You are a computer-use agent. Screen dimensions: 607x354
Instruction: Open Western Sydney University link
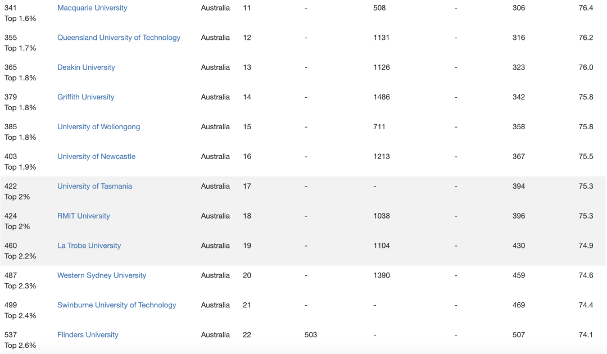(x=102, y=275)
